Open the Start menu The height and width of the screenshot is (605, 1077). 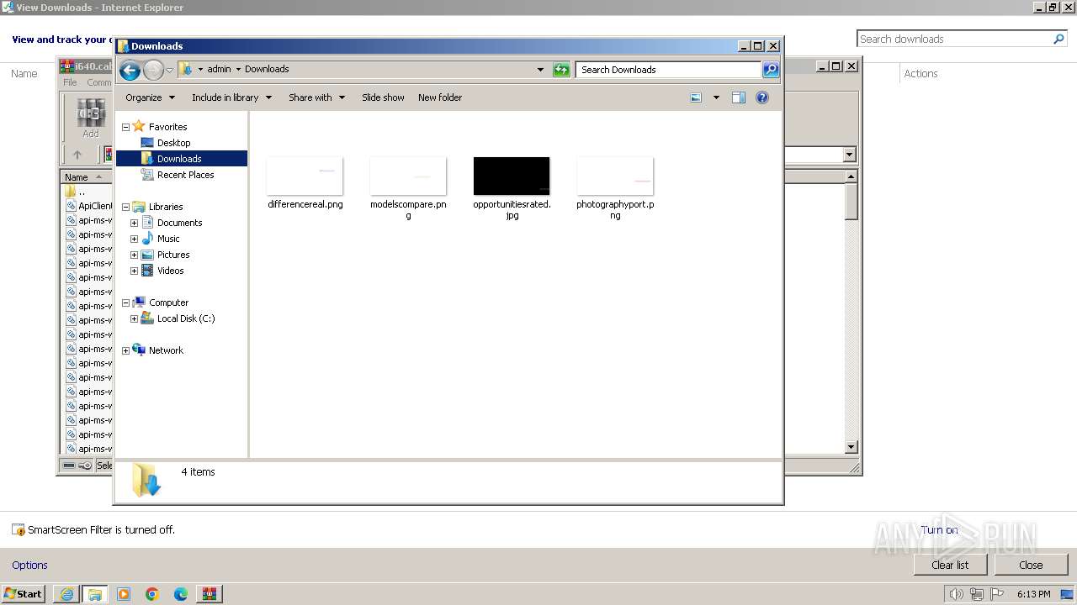(x=24, y=594)
